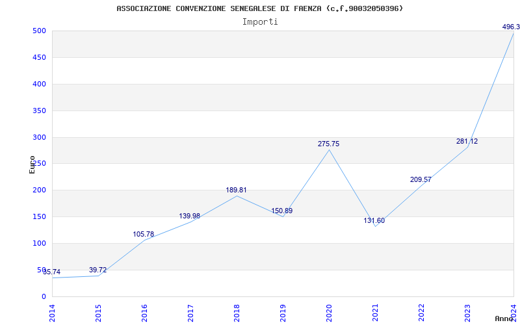Click the 2017 year tick label
The width and height of the screenshot is (520, 325).
point(190,313)
